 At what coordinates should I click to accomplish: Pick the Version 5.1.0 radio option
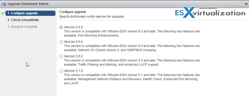tap(61, 71)
